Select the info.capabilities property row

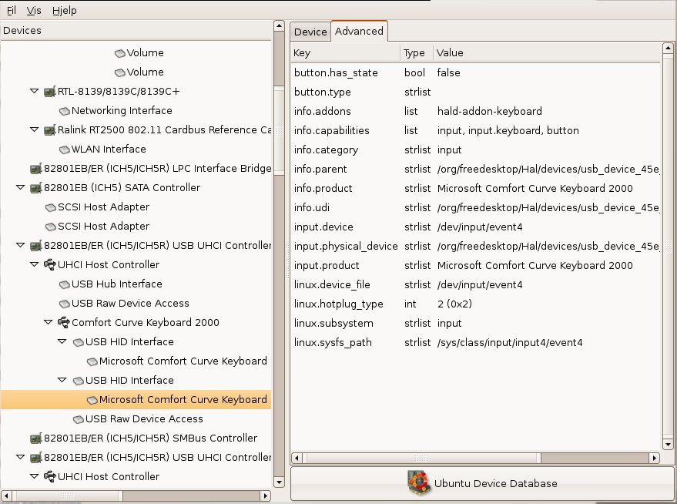pyautogui.click(x=476, y=130)
